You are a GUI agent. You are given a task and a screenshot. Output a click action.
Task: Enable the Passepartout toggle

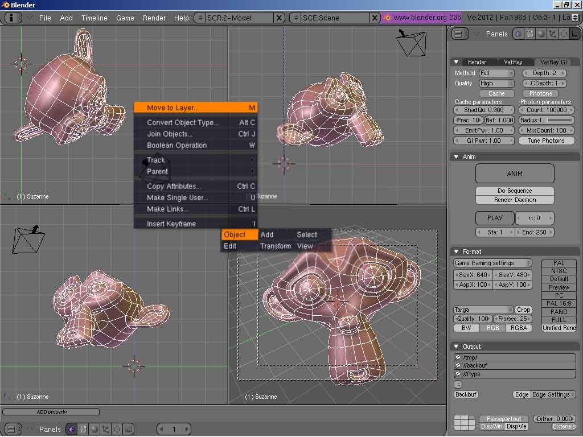(x=504, y=419)
